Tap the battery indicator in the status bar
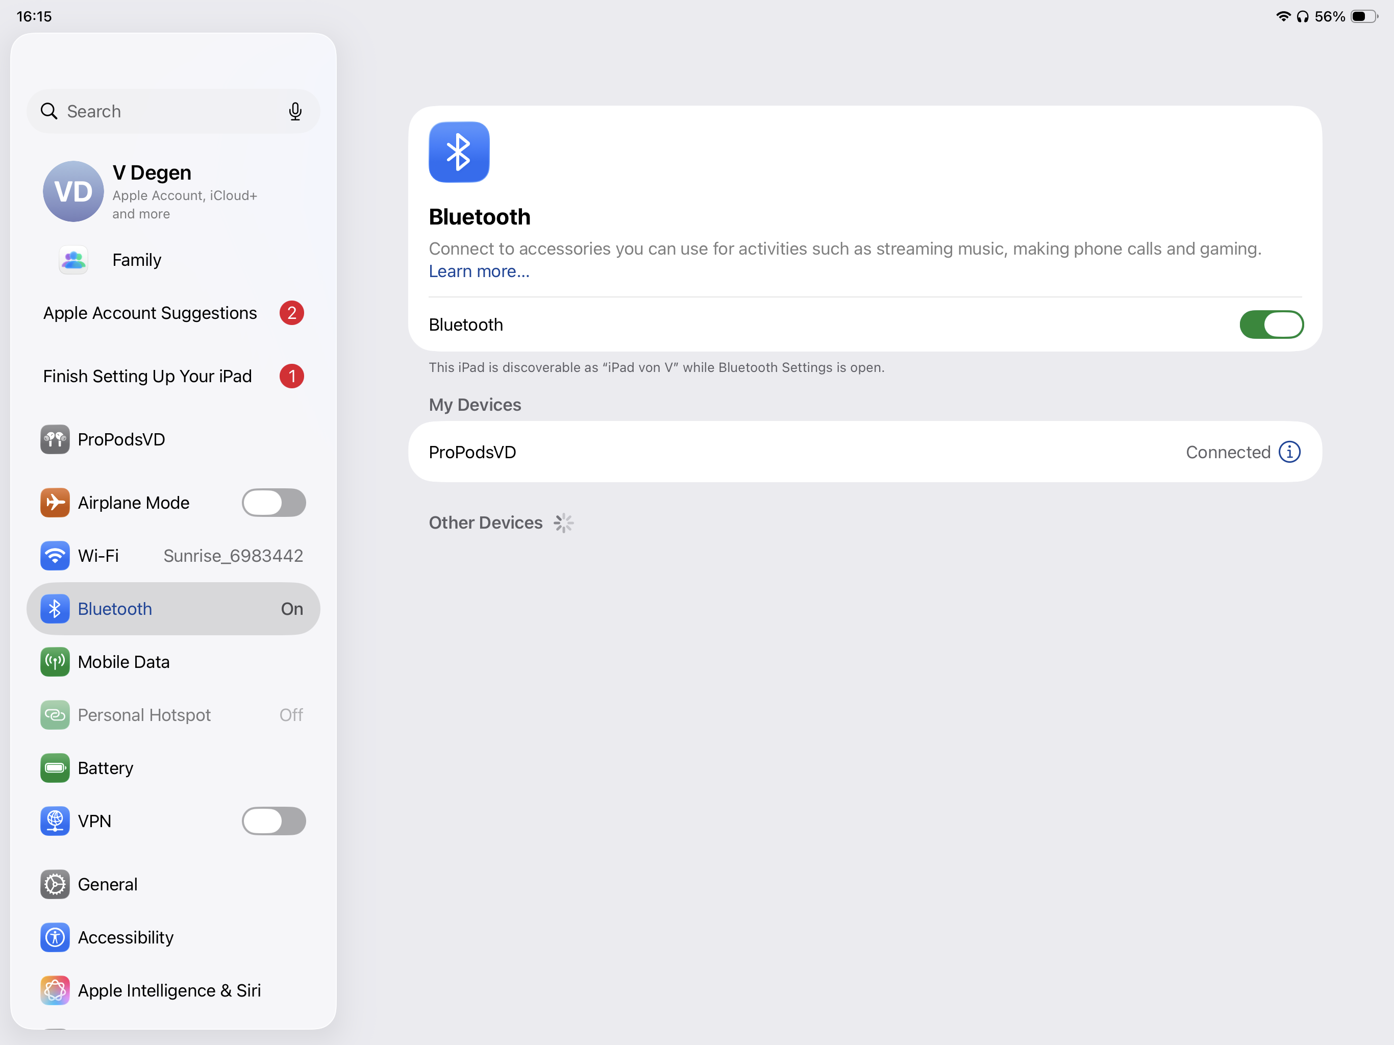1394x1045 pixels. coord(1364,16)
